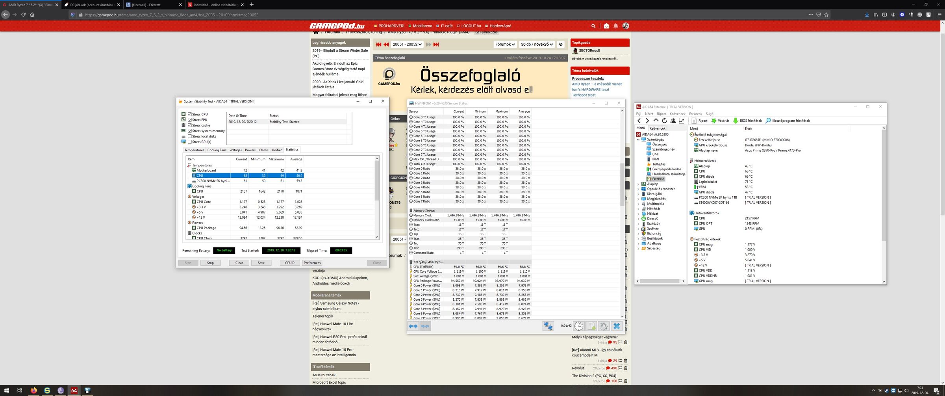Click Gamepod search magnifier icon

[593, 26]
